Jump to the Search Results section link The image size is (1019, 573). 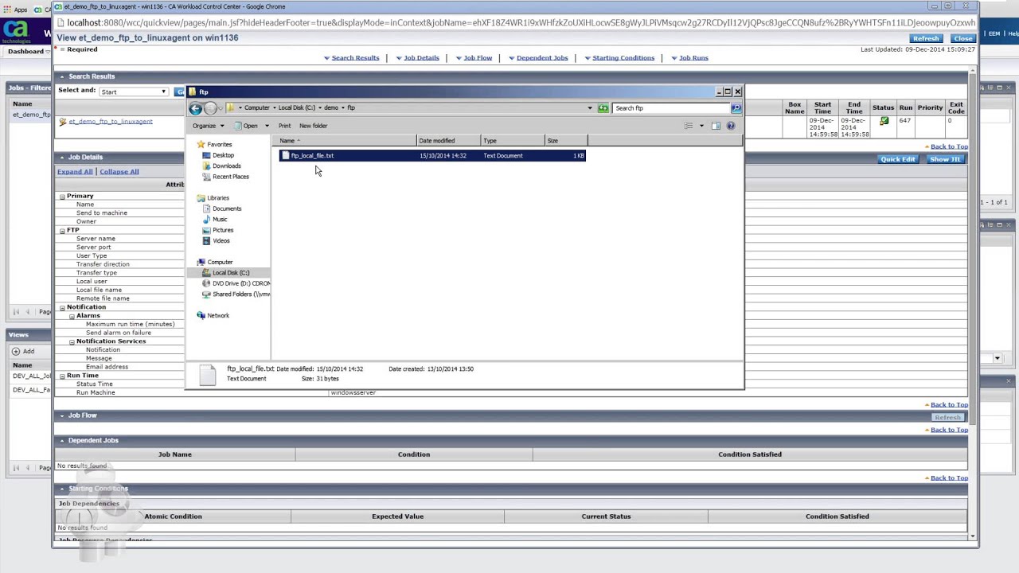coord(355,58)
